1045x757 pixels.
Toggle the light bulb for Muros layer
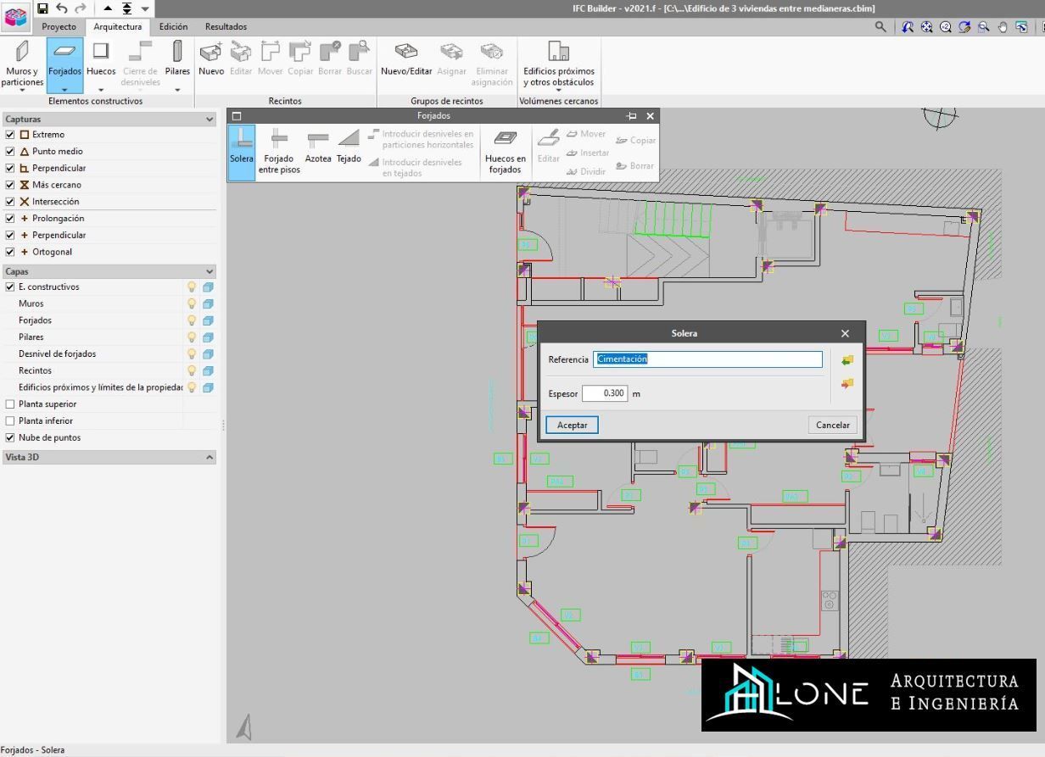coord(192,303)
